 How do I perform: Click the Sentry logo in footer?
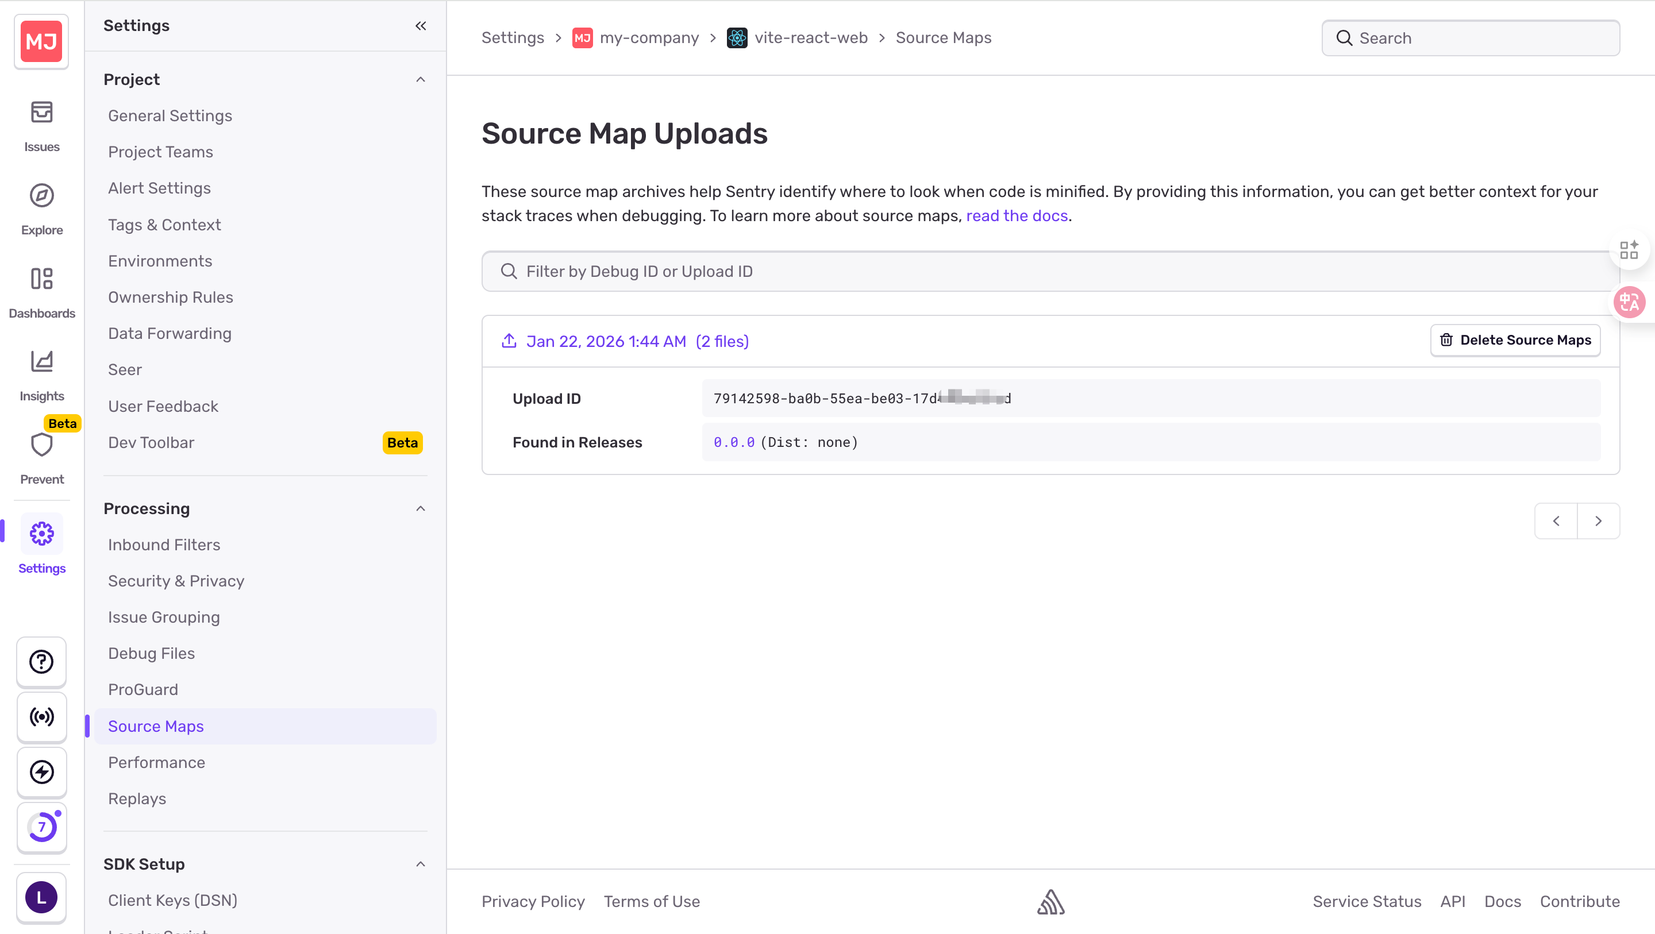[x=1051, y=902]
